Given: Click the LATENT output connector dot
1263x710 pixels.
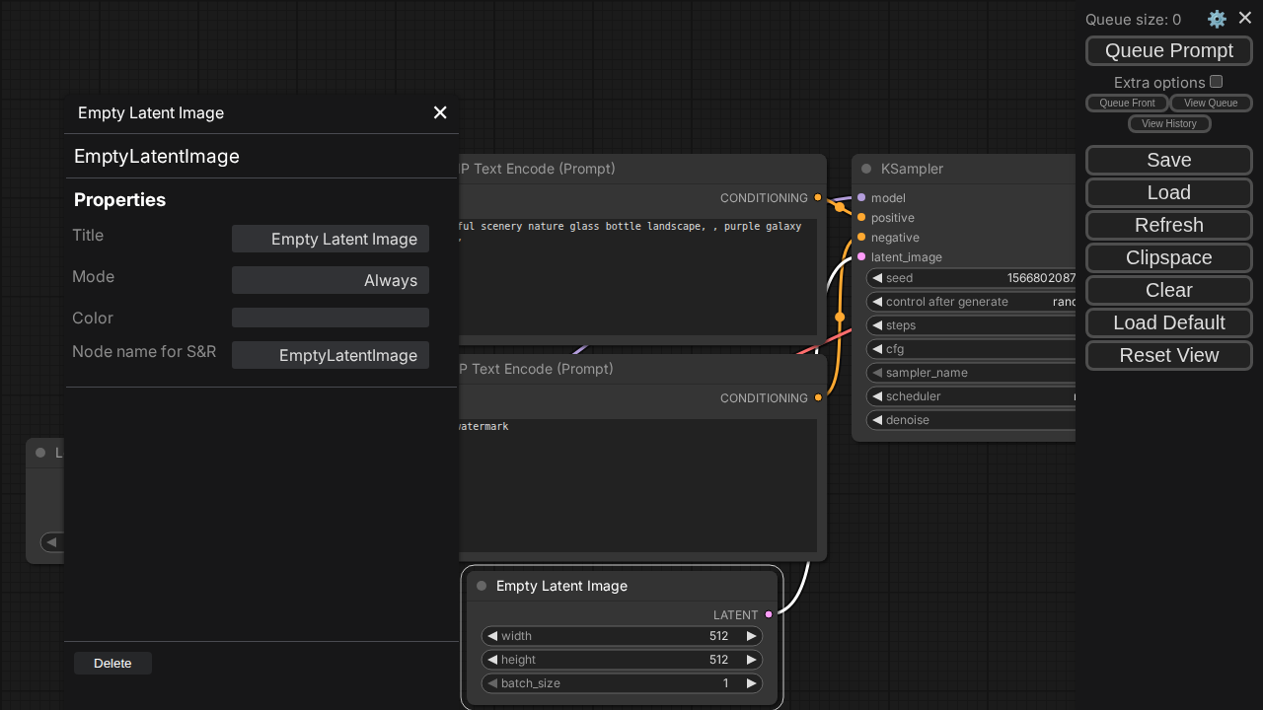Looking at the screenshot, I should [x=769, y=614].
